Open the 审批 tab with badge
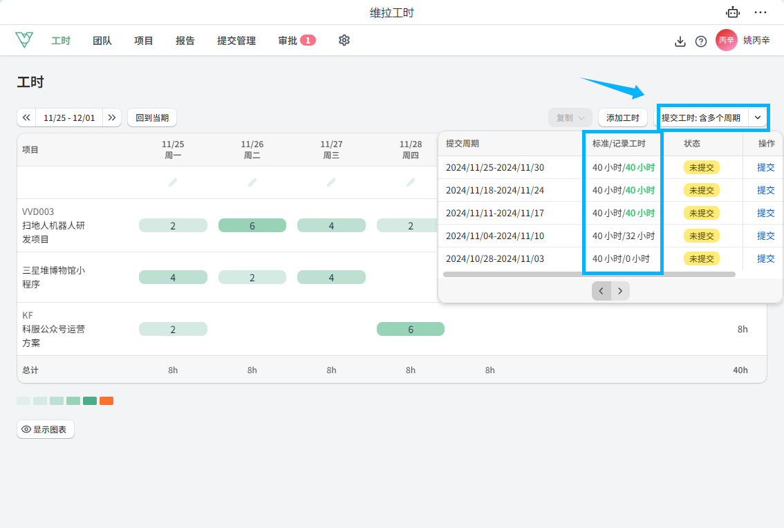The image size is (784, 528). [x=297, y=41]
